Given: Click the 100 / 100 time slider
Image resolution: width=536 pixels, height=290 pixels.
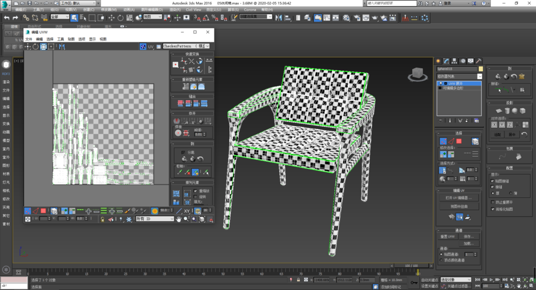Looking at the screenshot, I should 412,266.
